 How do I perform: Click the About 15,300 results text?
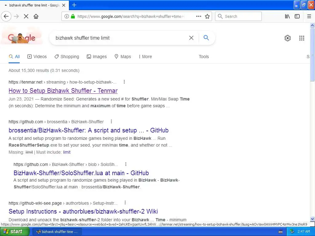pyautogui.click(x=44, y=70)
